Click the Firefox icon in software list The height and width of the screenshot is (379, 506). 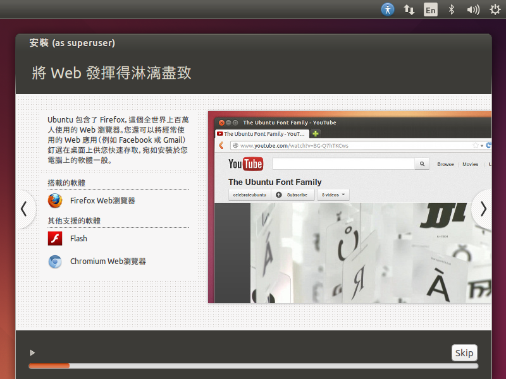55,201
